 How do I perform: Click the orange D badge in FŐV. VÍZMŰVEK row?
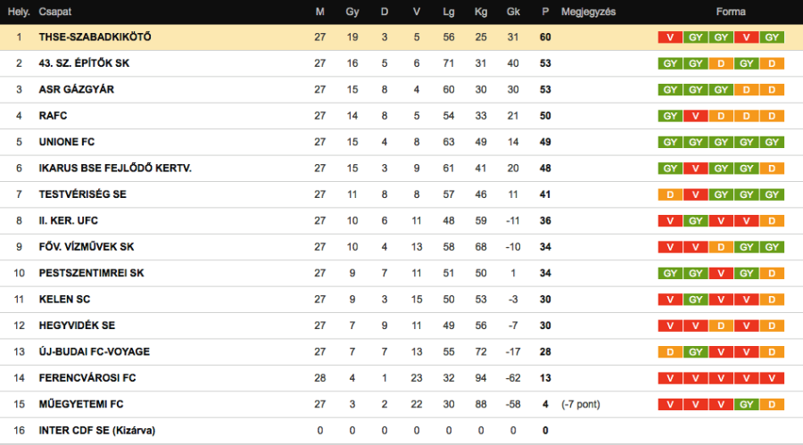pyautogui.click(x=721, y=247)
